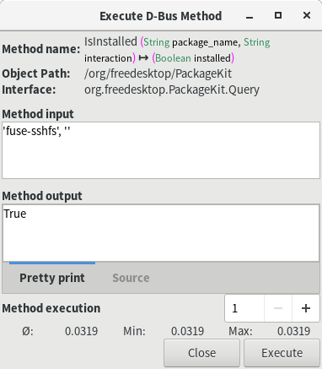Click into the Method input text area

[x=161, y=150]
